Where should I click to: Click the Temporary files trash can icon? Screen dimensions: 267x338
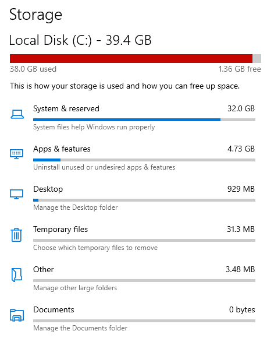(16, 235)
